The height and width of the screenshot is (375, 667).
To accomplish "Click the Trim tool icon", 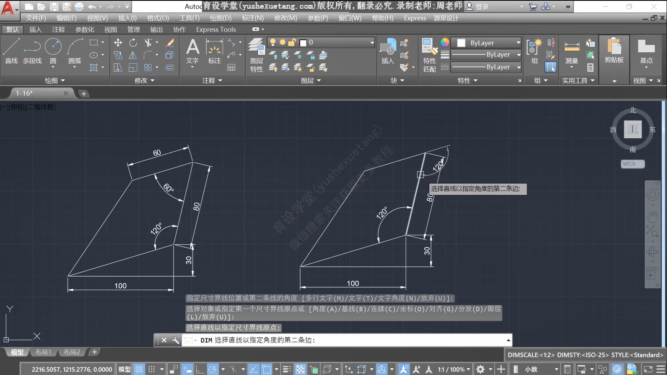I will tap(148, 43).
